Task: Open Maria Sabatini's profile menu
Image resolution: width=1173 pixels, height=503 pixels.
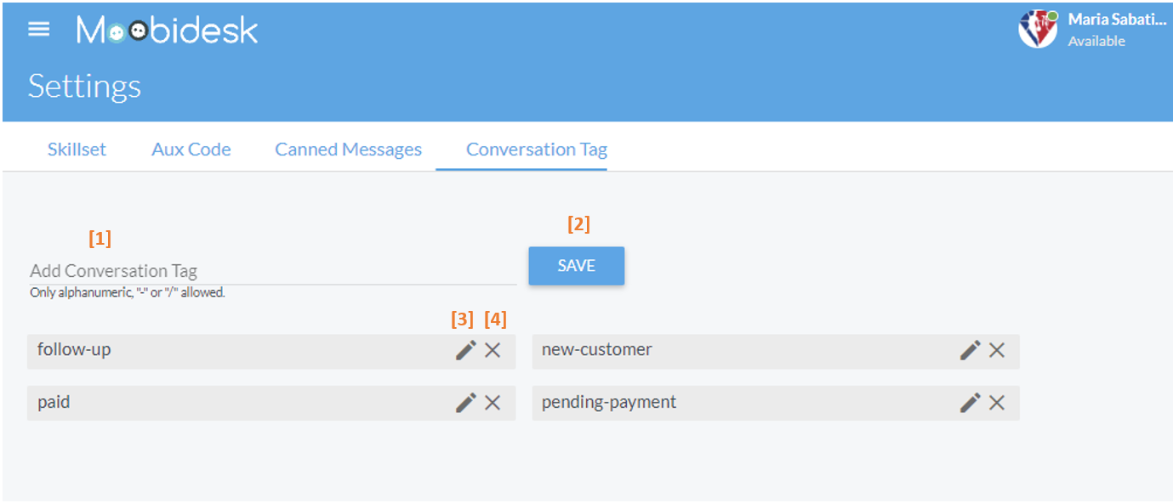Action: click(1116, 19)
